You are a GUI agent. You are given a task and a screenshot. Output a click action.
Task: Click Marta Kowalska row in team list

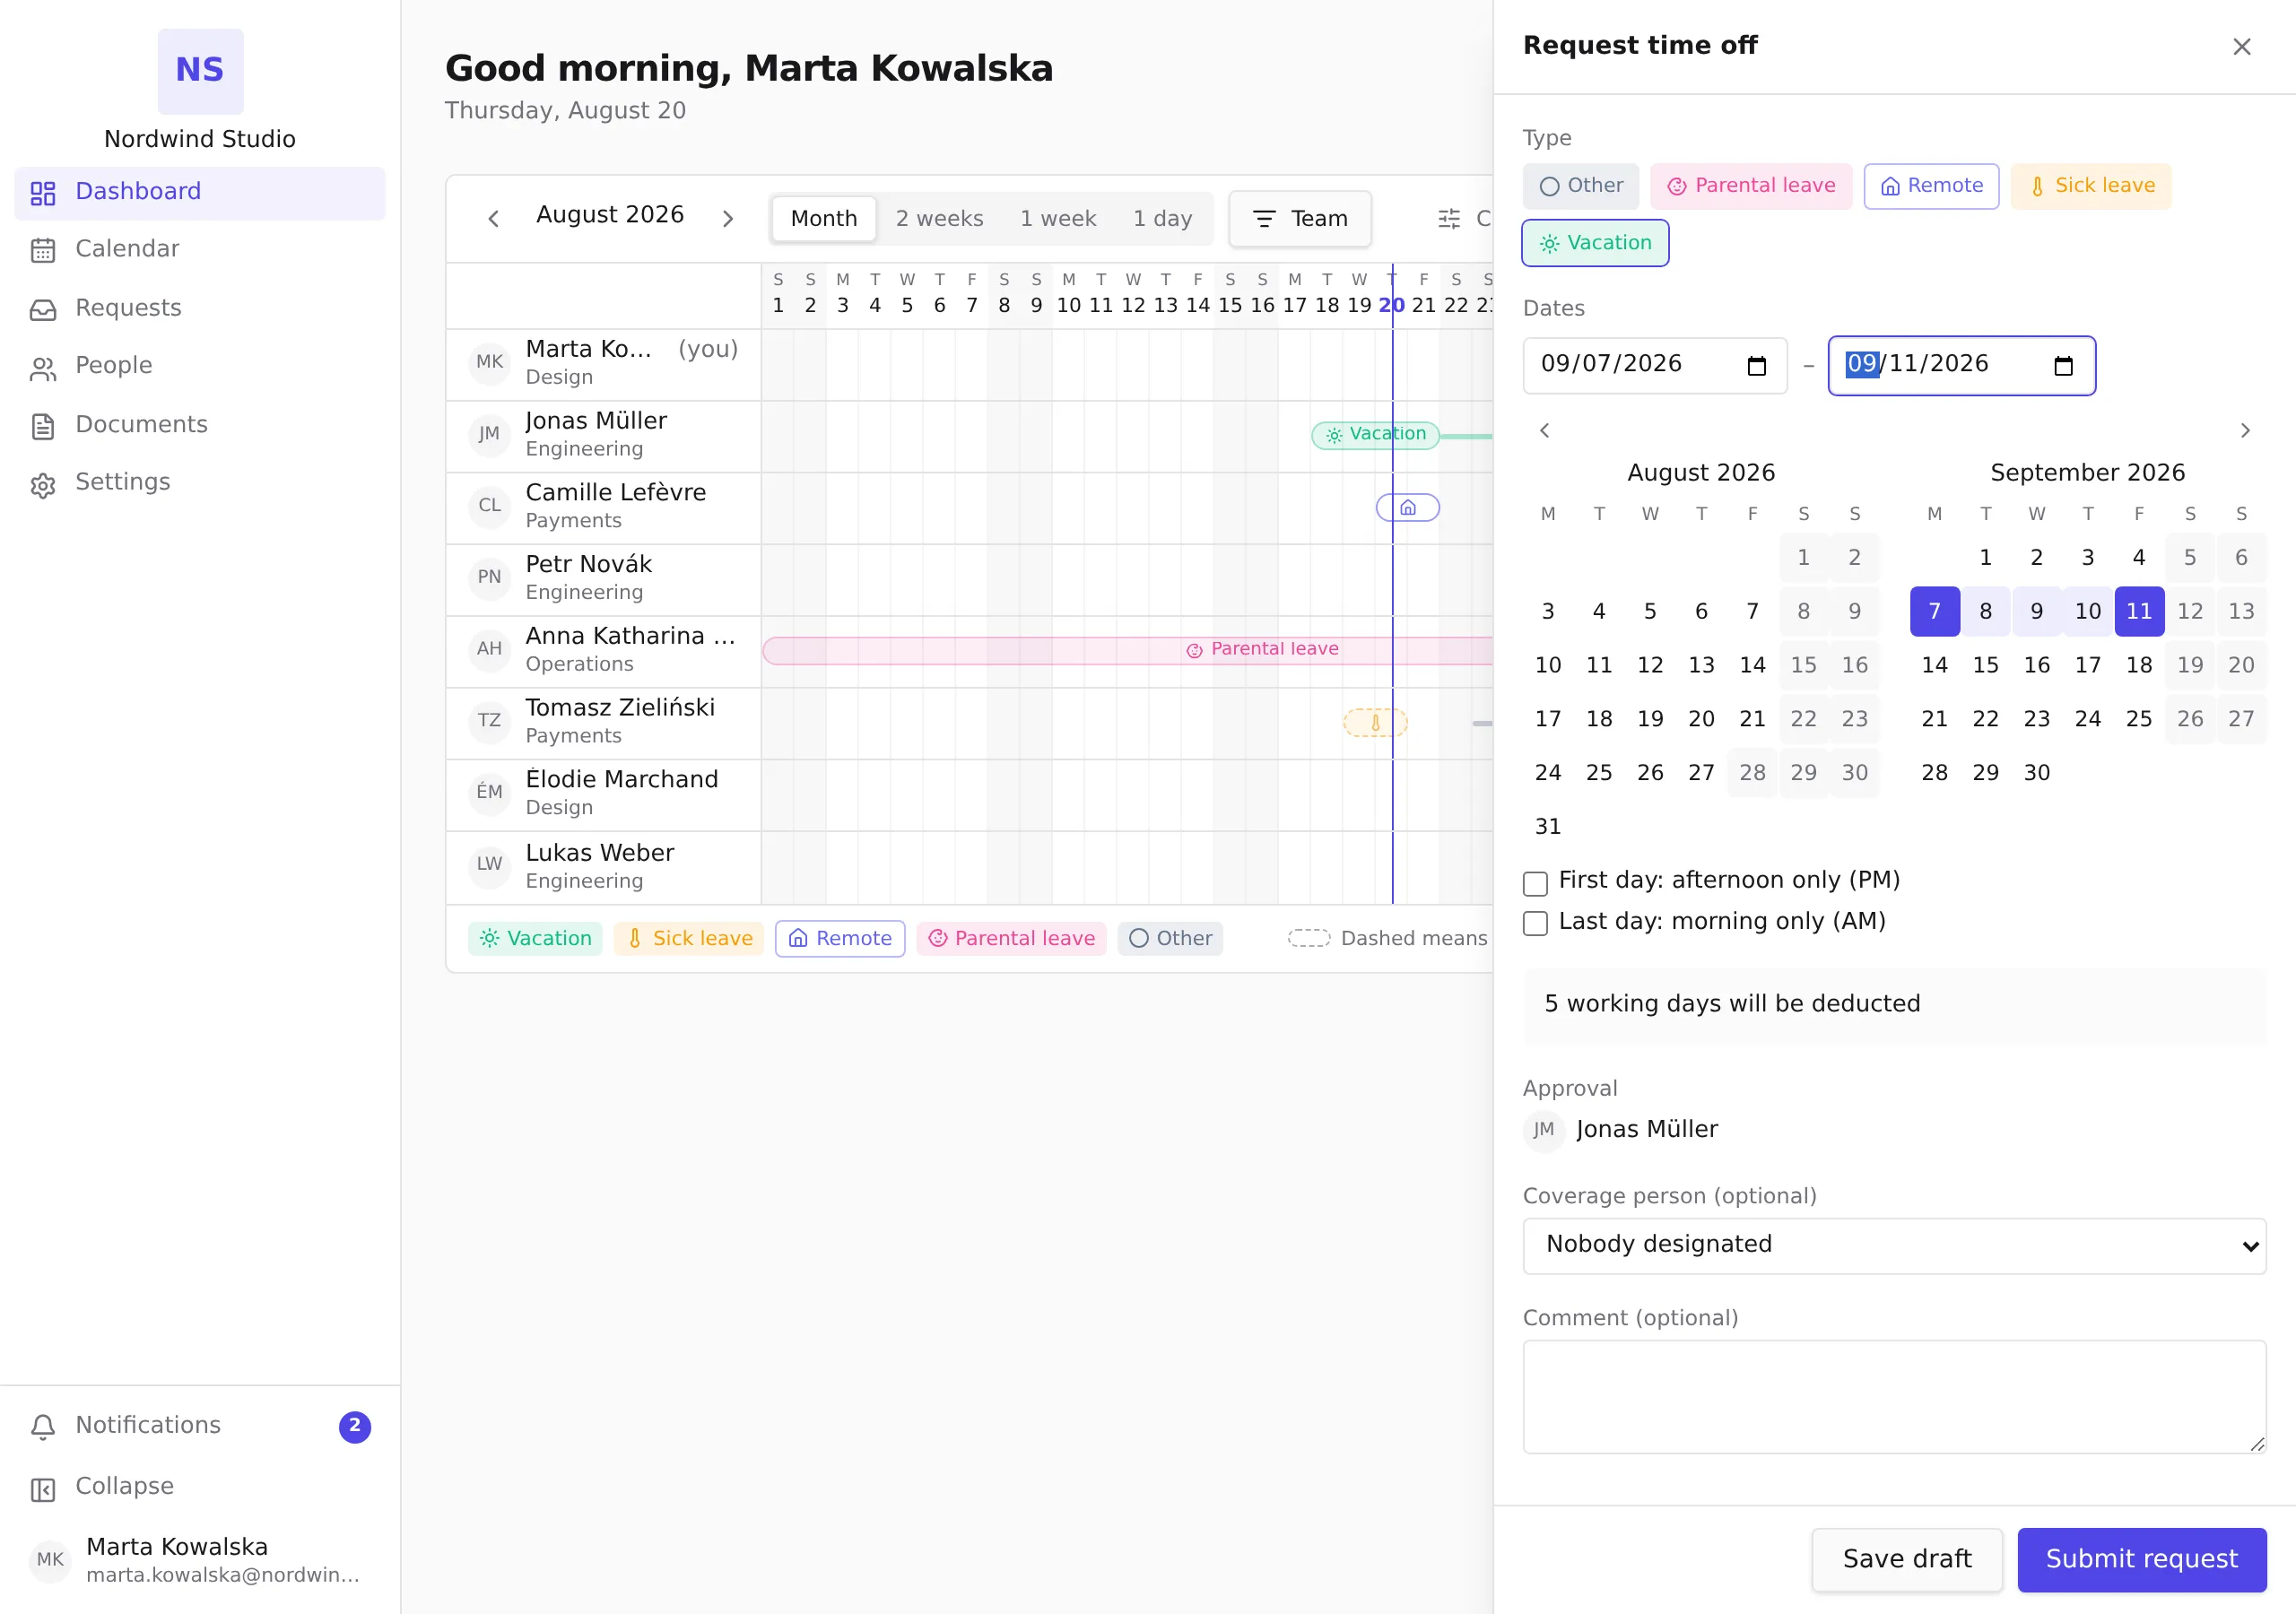[x=603, y=364]
